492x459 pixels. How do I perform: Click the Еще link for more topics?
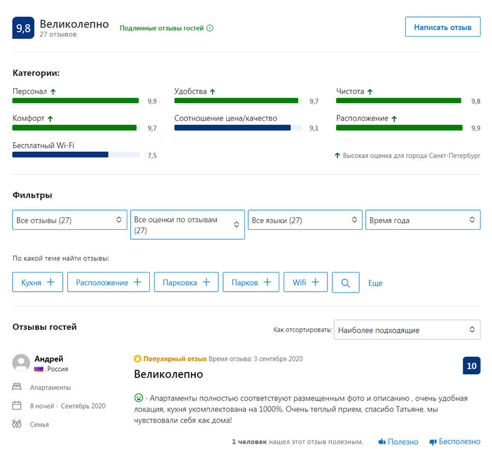tap(375, 283)
